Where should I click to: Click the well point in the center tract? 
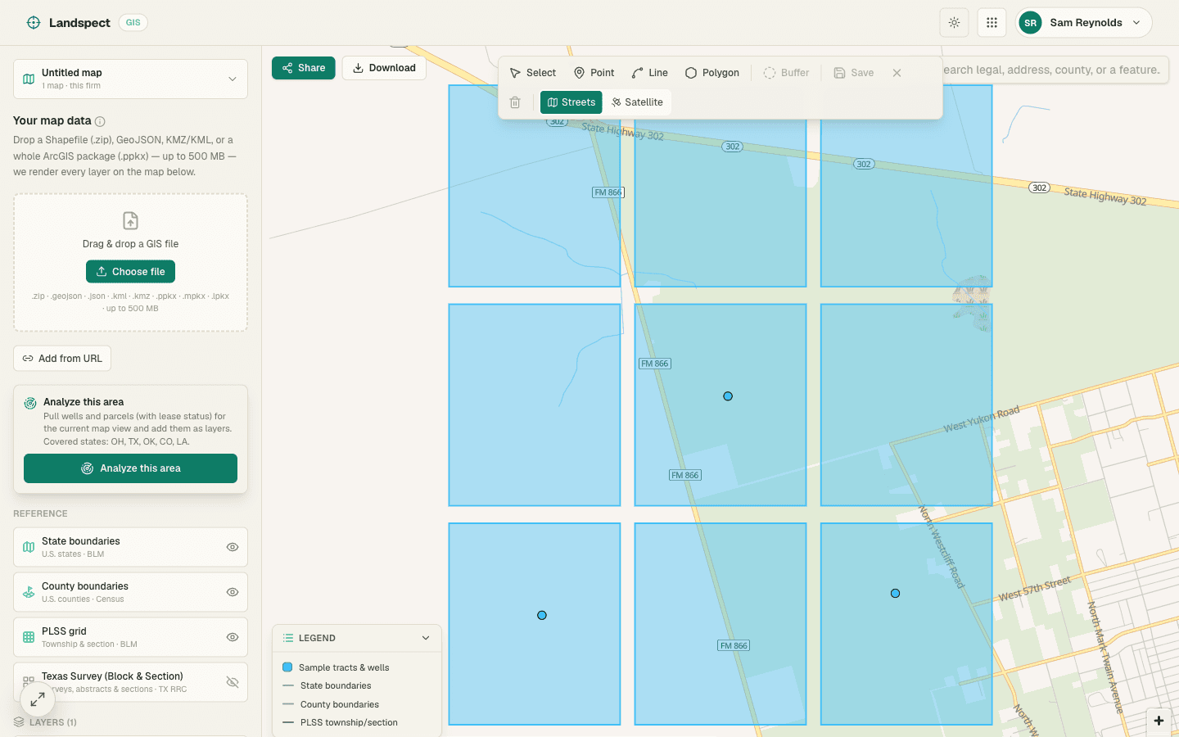[x=728, y=396]
